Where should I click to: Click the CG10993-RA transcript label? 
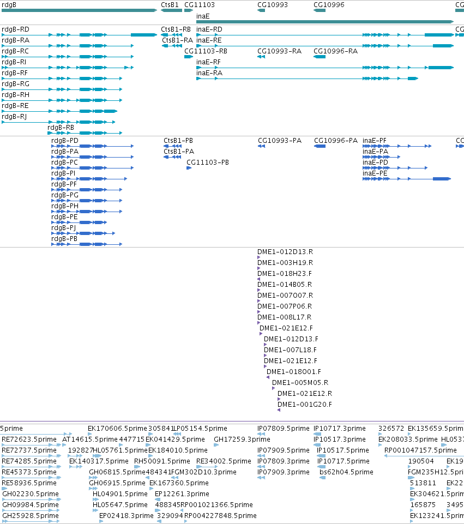click(x=279, y=51)
